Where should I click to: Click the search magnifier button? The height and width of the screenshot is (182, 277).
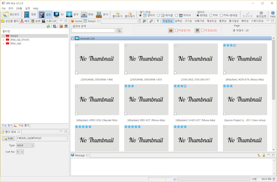(x=119, y=31)
